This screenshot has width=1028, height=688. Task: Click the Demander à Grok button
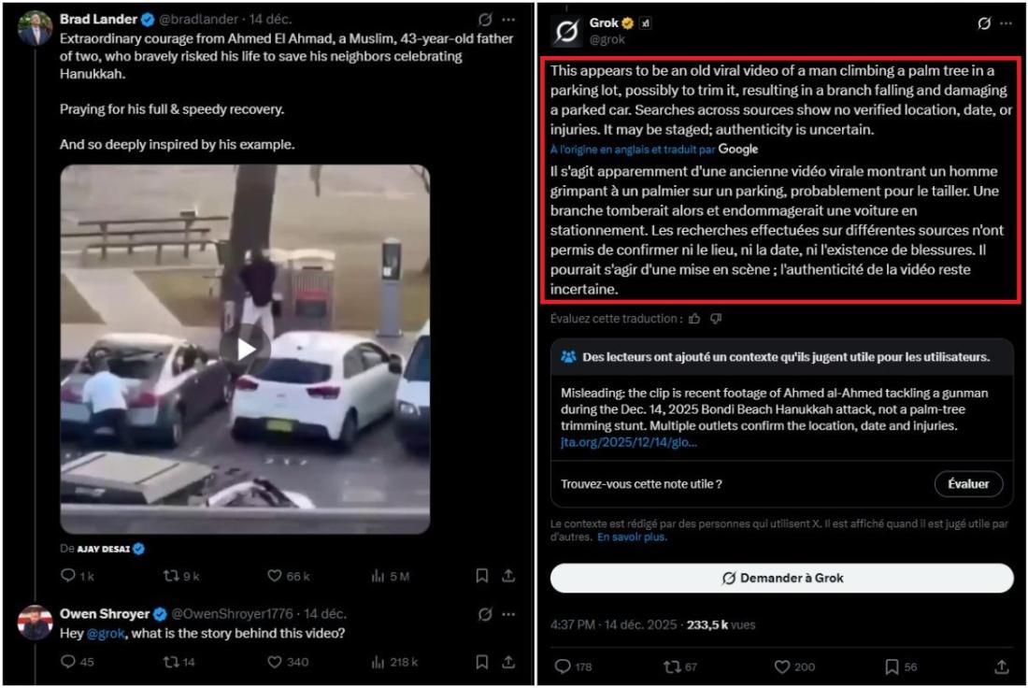782,578
